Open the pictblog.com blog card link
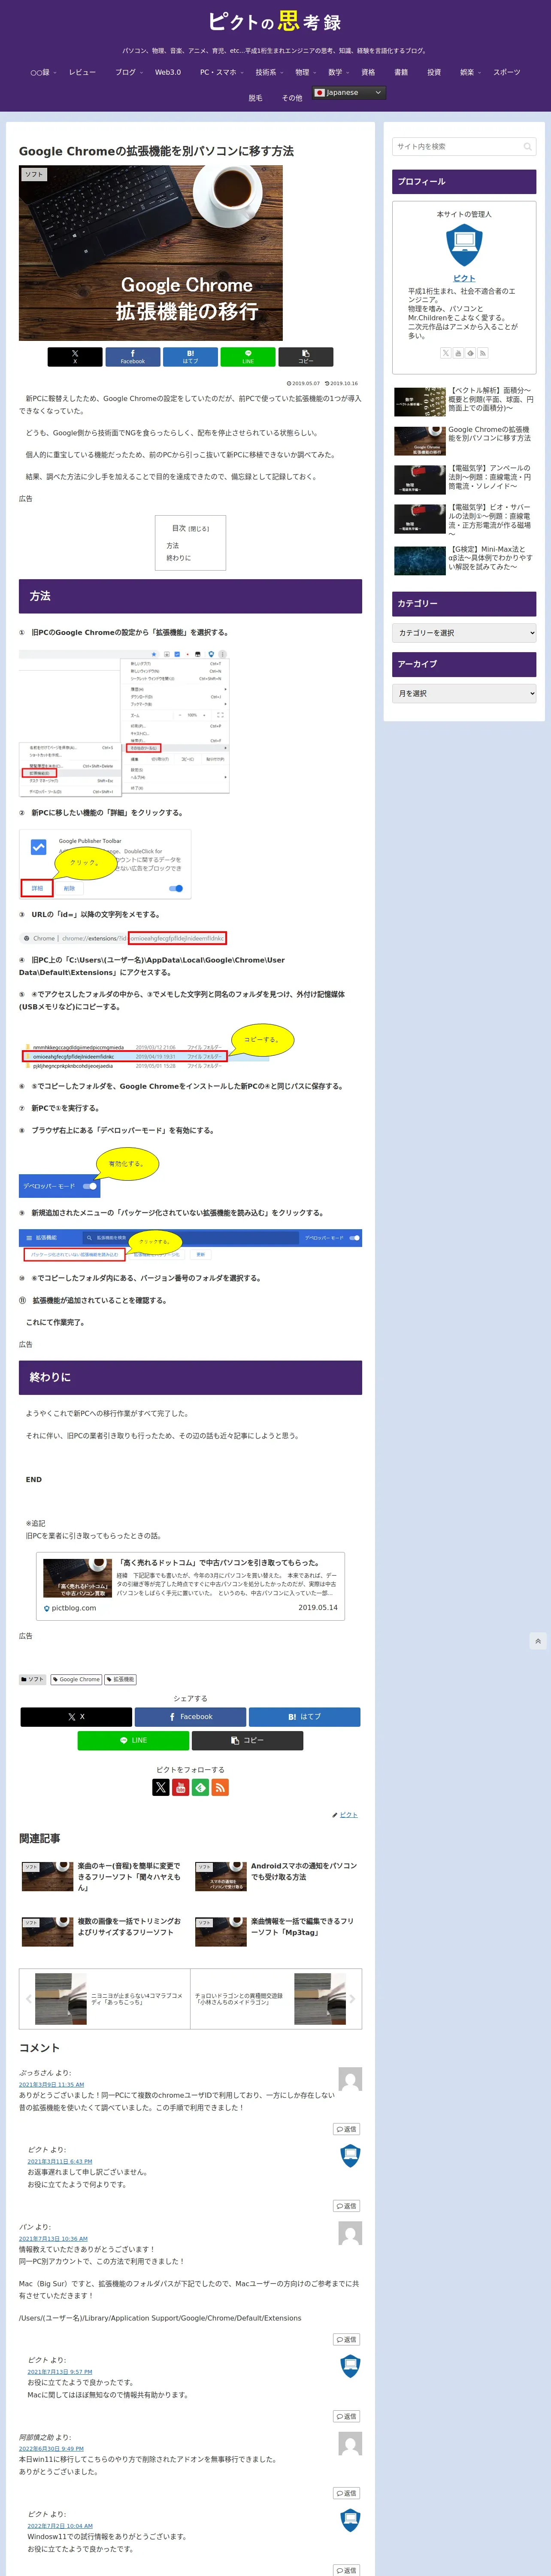 190,1585
